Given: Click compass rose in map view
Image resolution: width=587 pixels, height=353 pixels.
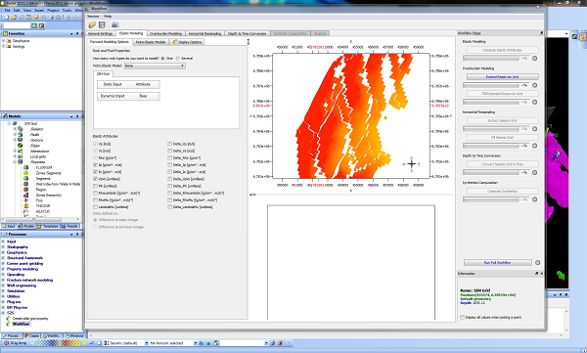Looking at the screenshot, I should pyautogui.click(x=412, y=164).
